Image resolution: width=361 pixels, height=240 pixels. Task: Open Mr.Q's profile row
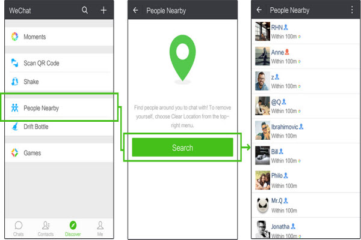click(306, 205)
